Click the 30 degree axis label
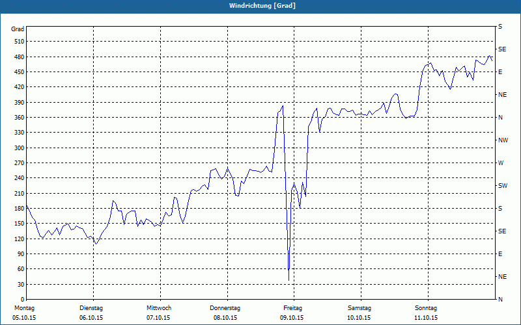This screenshot has width=521, height=325. tap(21, 284)
